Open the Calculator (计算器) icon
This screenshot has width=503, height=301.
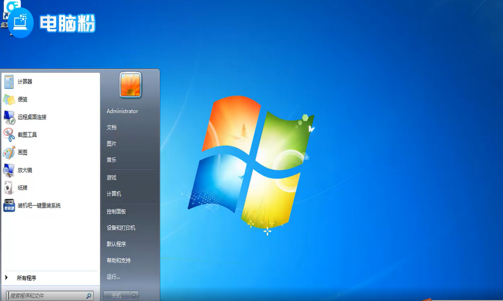pyautogui.click(x=9, y=82)
